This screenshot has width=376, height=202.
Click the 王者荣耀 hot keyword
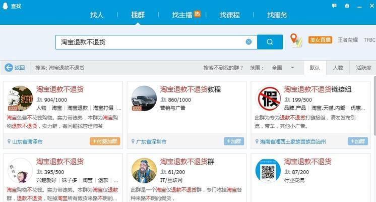[x=348, y=40]
